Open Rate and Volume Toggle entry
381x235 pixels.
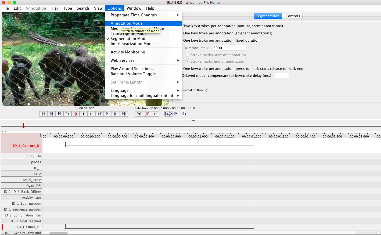coord(143,74)
